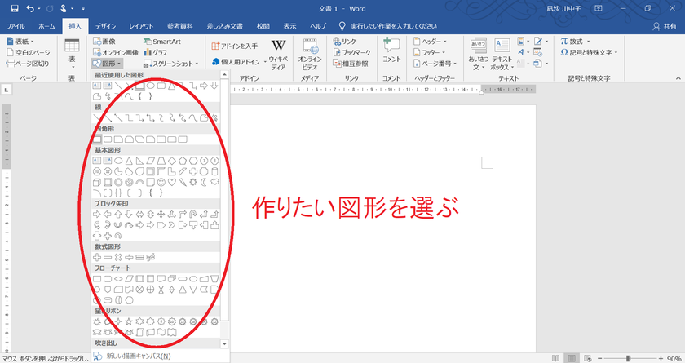
Task: Select the up block arrow shape
Action: click(118, 214)
